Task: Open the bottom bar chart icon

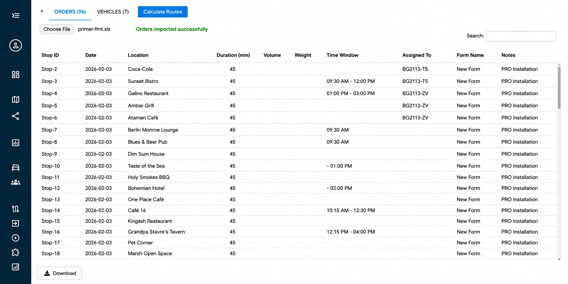Action: coord(15,267)
